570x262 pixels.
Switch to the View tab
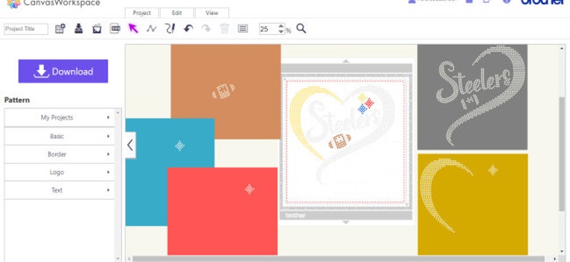(212, 13)
